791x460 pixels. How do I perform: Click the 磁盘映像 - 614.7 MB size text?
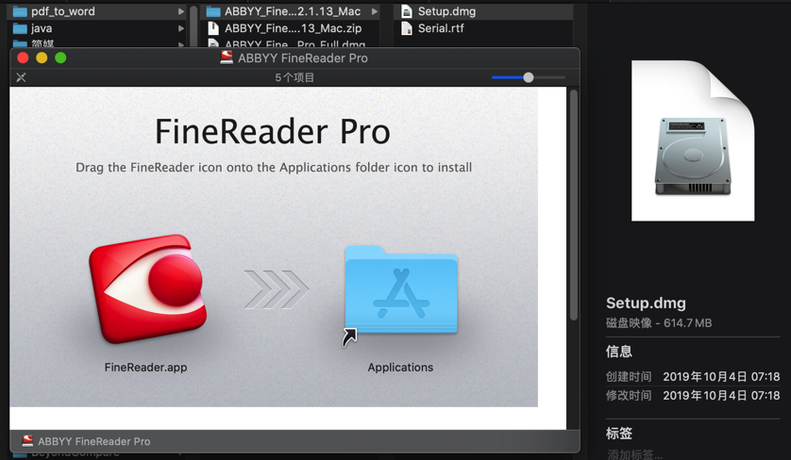tap(659, 323)
